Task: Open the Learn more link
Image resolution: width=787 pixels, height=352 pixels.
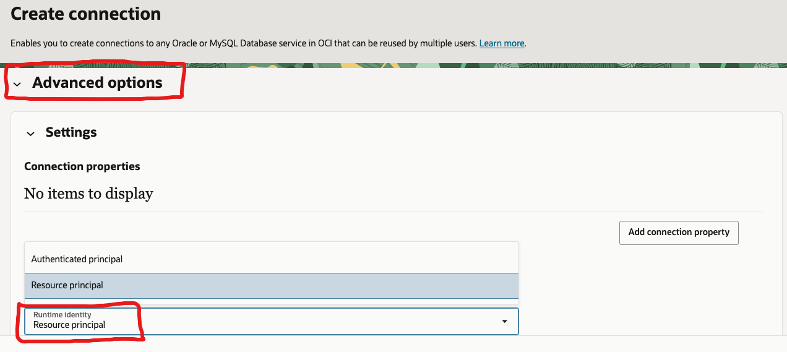Action: [502, 43]
